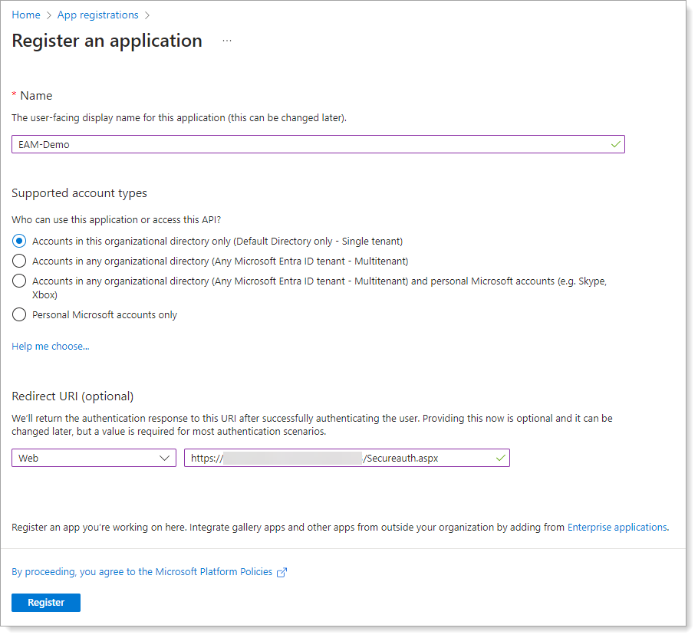The height and width of the screenshot is (638, 698).
Task: Click the ellipsis next to Register an application
Action: click(226, 41)
